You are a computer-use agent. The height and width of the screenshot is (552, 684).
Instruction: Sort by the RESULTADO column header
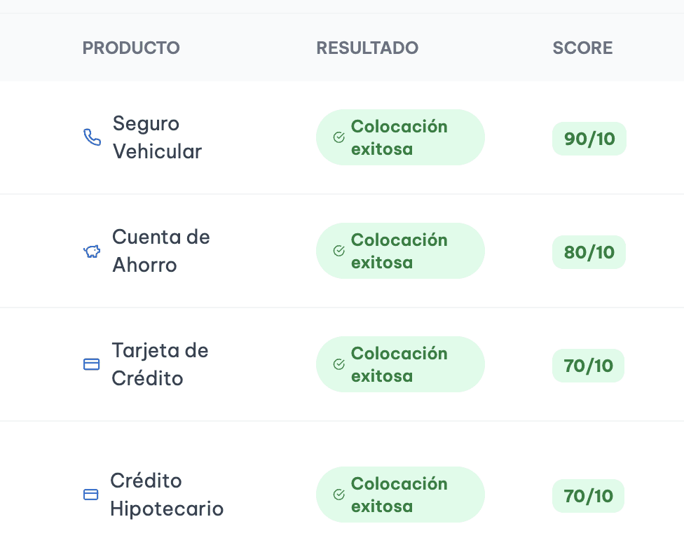click(367, 48)
